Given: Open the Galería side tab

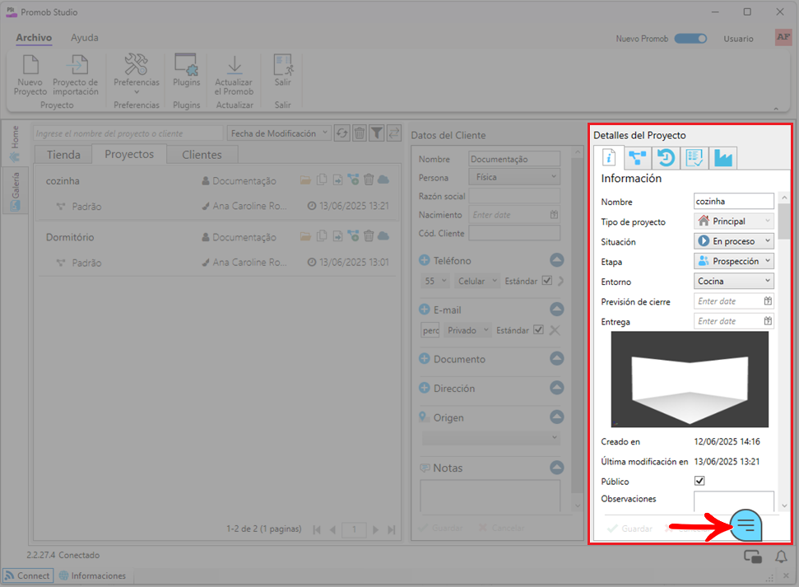Looking at the screenshot, I should [x=16, y=191].
